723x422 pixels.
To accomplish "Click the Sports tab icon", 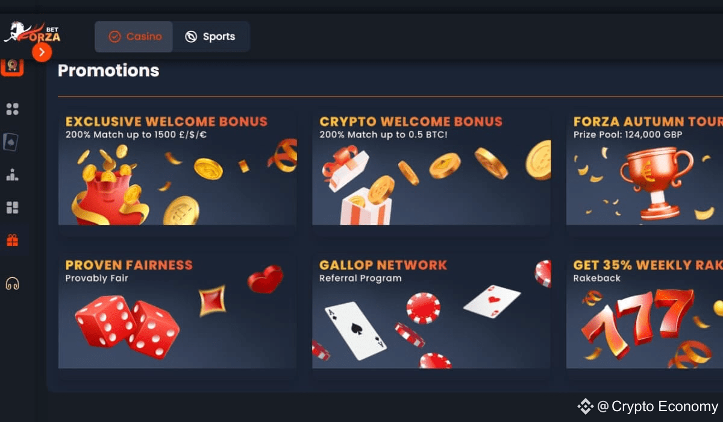I will coord(191,37).
